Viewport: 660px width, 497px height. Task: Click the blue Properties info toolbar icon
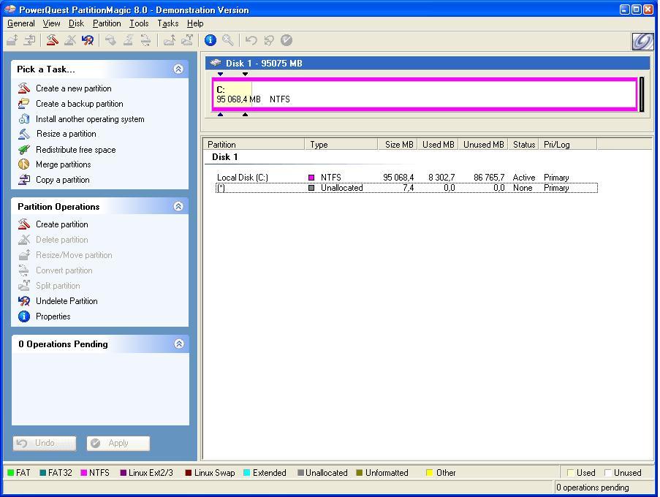[x=210, y=40]
